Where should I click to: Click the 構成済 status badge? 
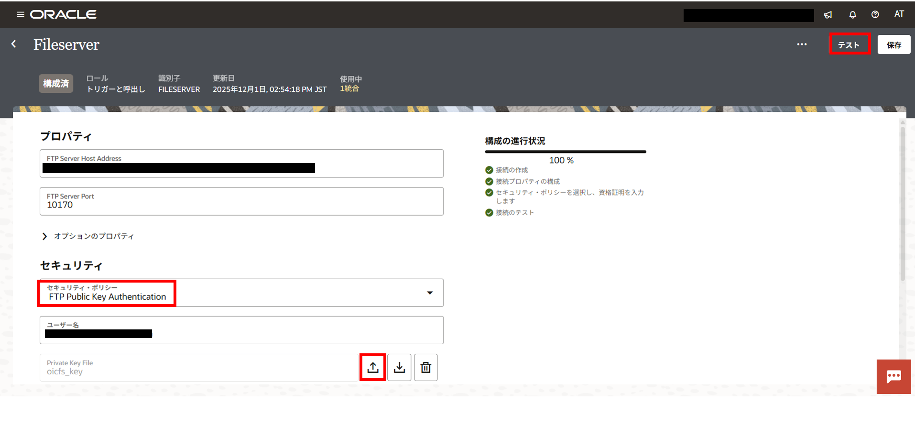[56, 84]
